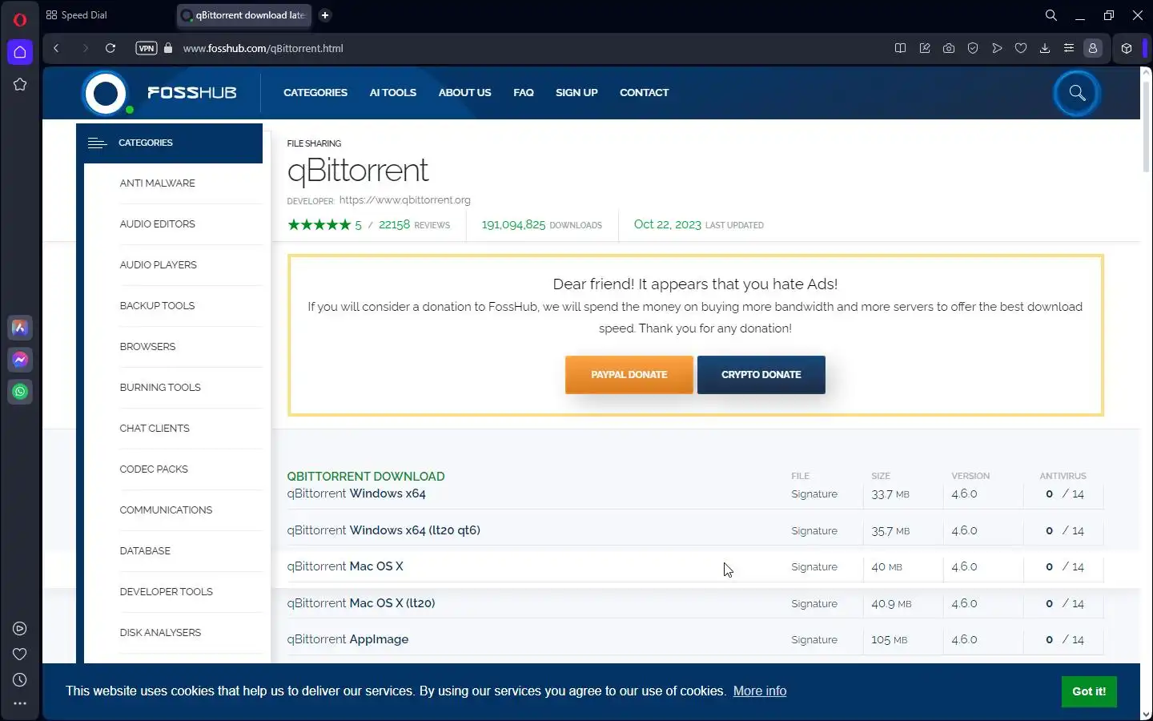The image size is (1153, 721).
Task: Open Pinboards heart in sidebar
Action: point(20,655)
